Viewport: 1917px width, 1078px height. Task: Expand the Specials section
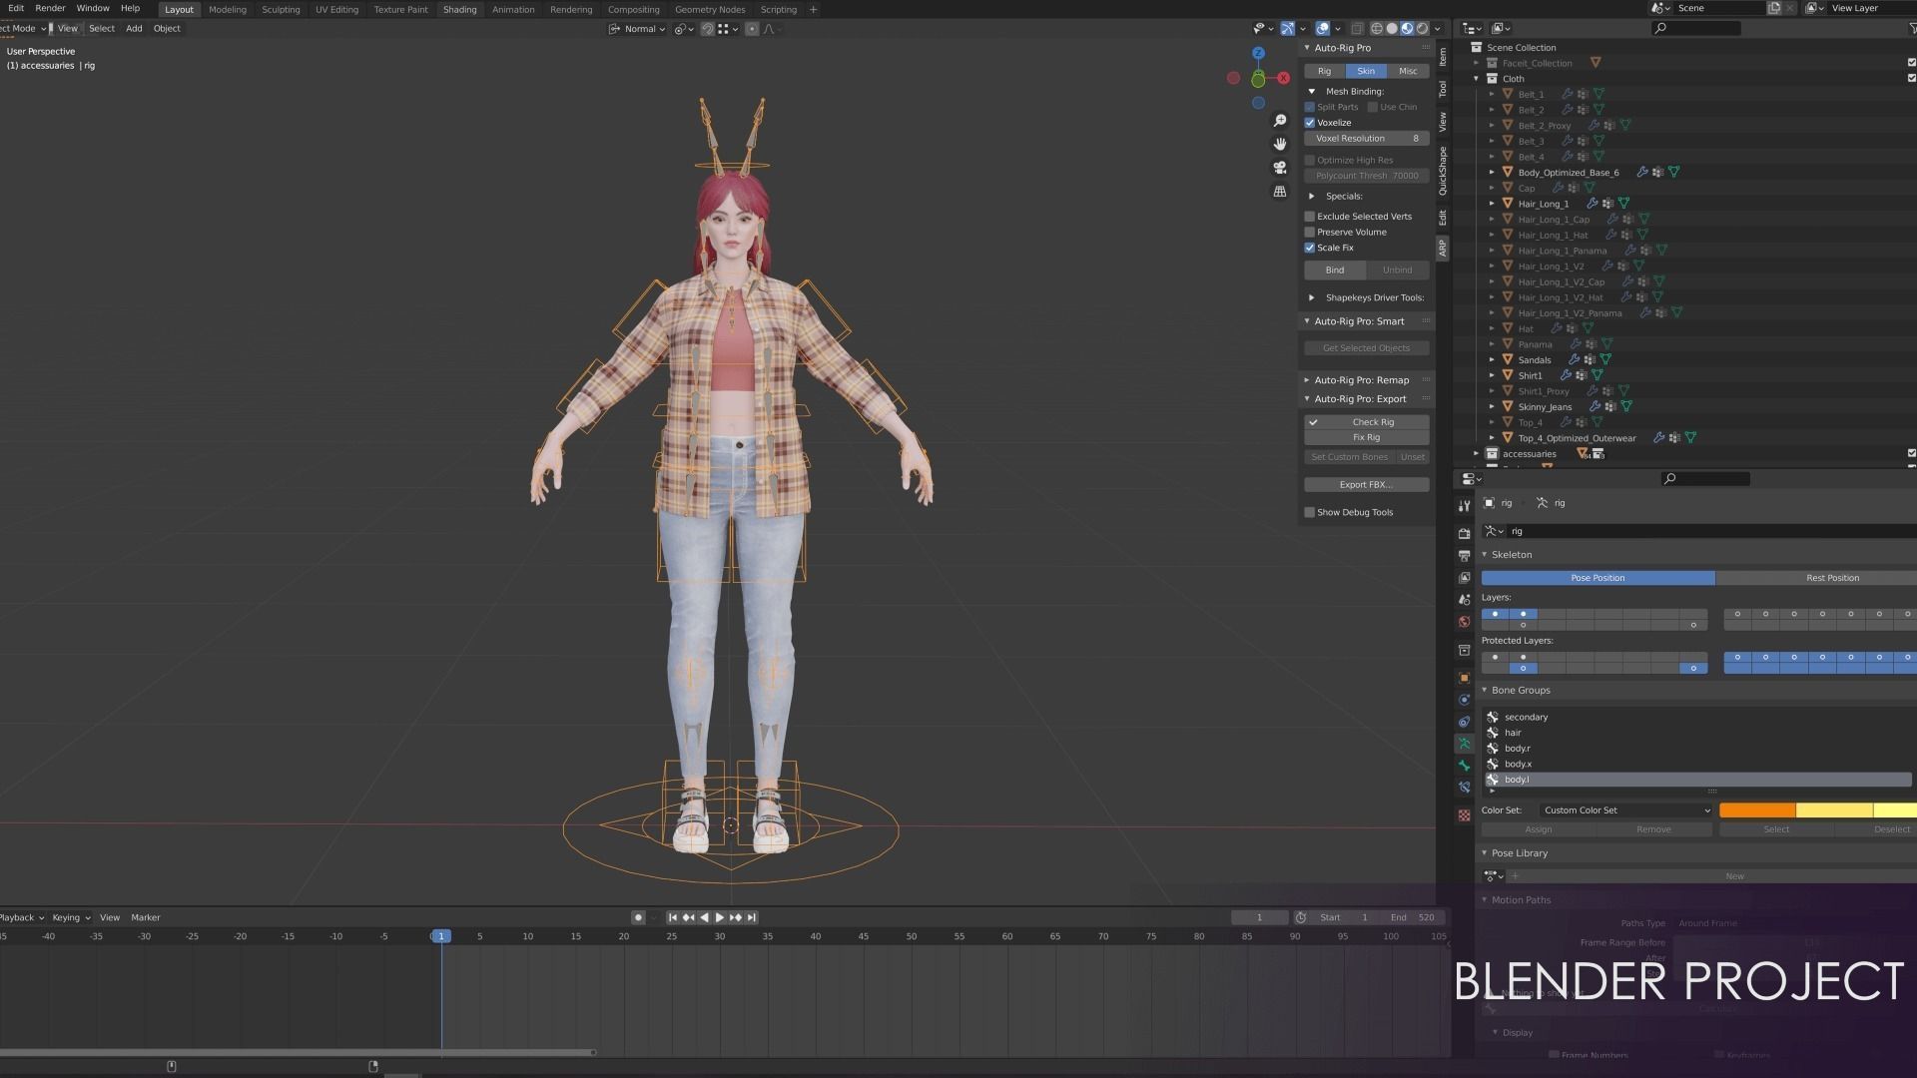pos(1312,197)
